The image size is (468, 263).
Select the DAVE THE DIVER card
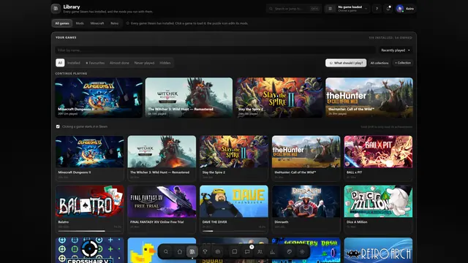[234, 209]
